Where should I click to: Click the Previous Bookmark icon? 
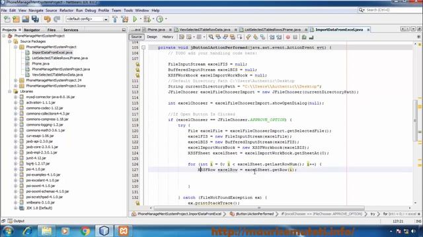pos(249,37)
